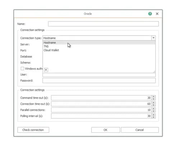Increase Polling interval with up arrow

tap(153, 115)
